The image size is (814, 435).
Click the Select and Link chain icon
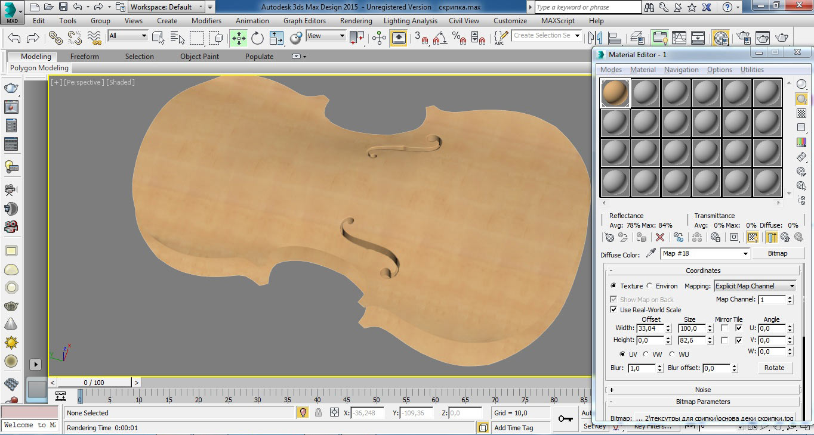click(x=55, y=38)
